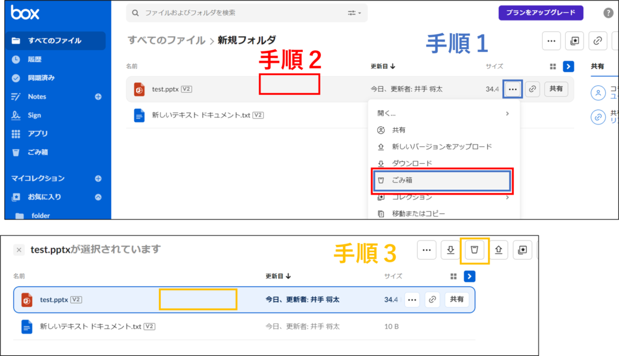The height and width of the screenshot is (356, 619).
Task: Click the trash icon in selection toolbar
Action: (474, 250)
